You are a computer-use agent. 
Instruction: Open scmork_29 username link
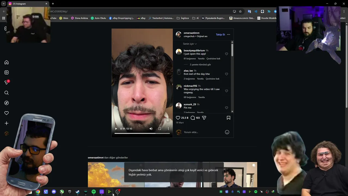pyautogui.click(x=190, y=105)
